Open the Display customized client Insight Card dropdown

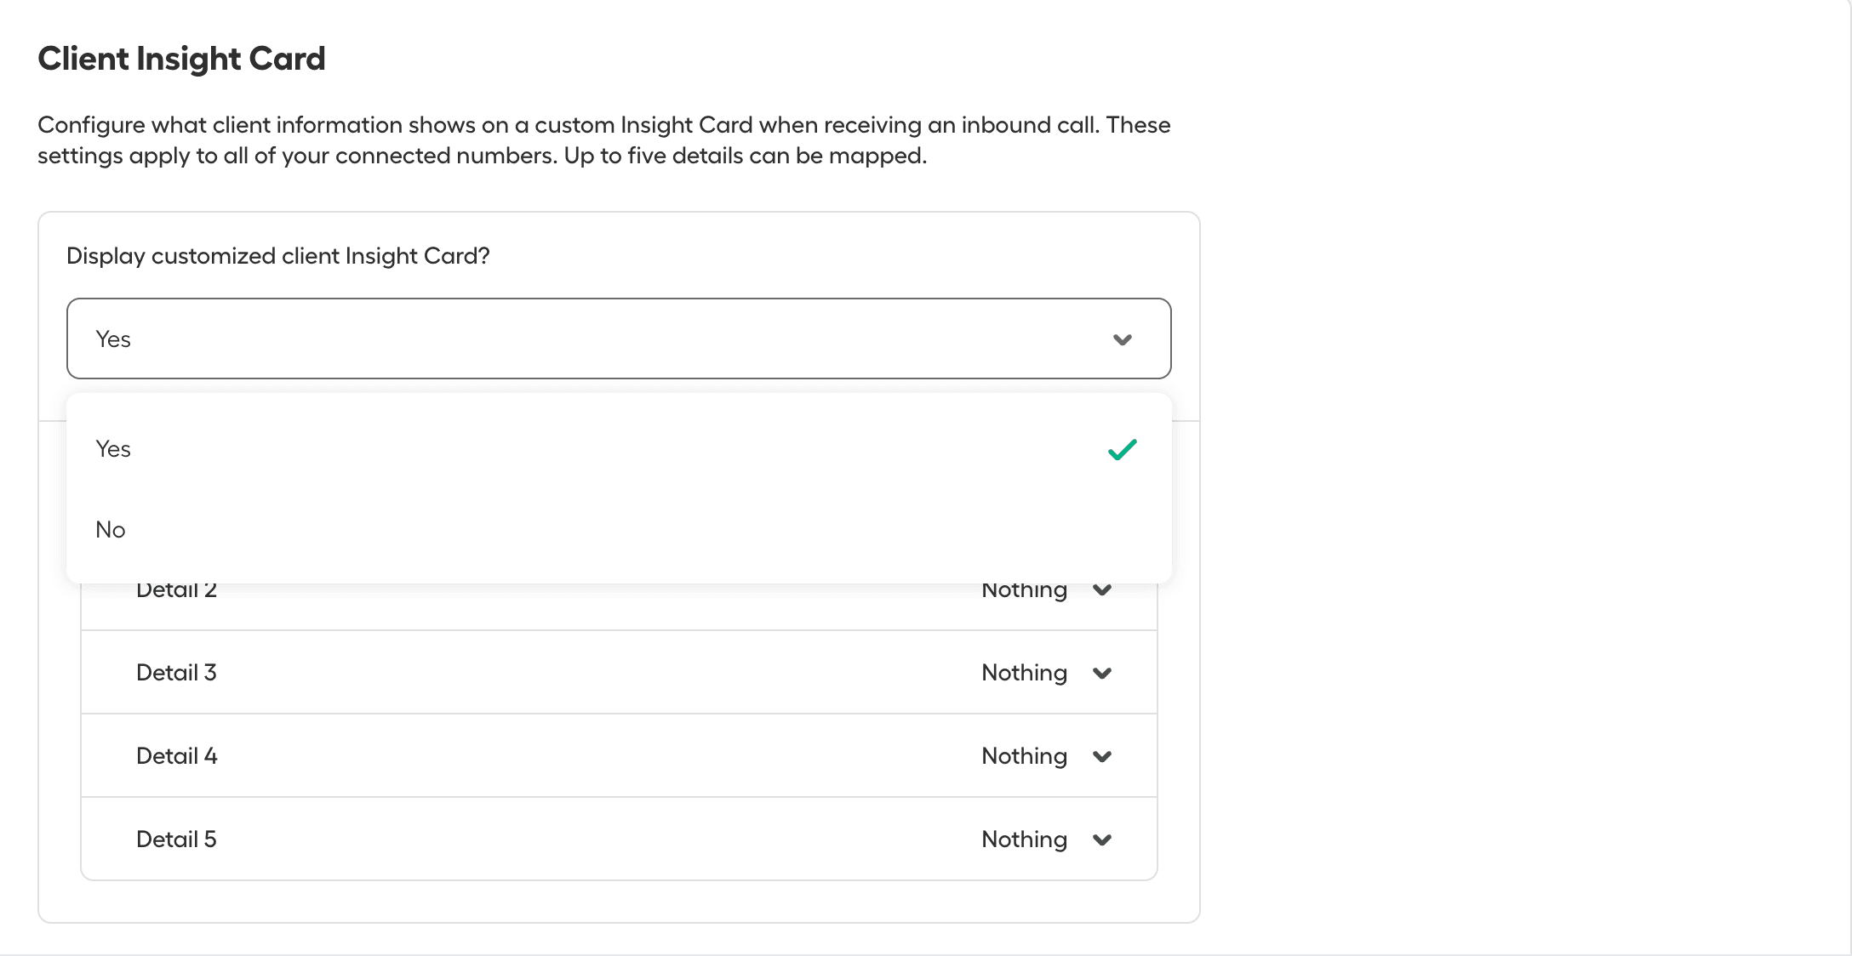pyautogui.click(x=619, y=339)
